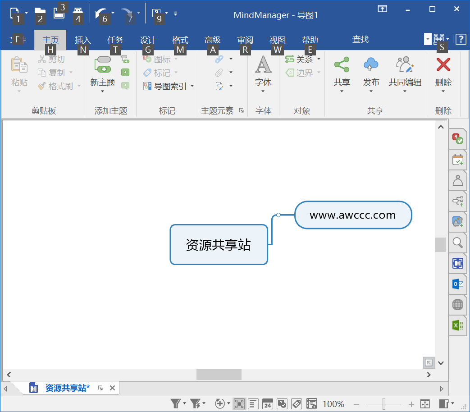Toggle outline view in status bar

(253, 404)
